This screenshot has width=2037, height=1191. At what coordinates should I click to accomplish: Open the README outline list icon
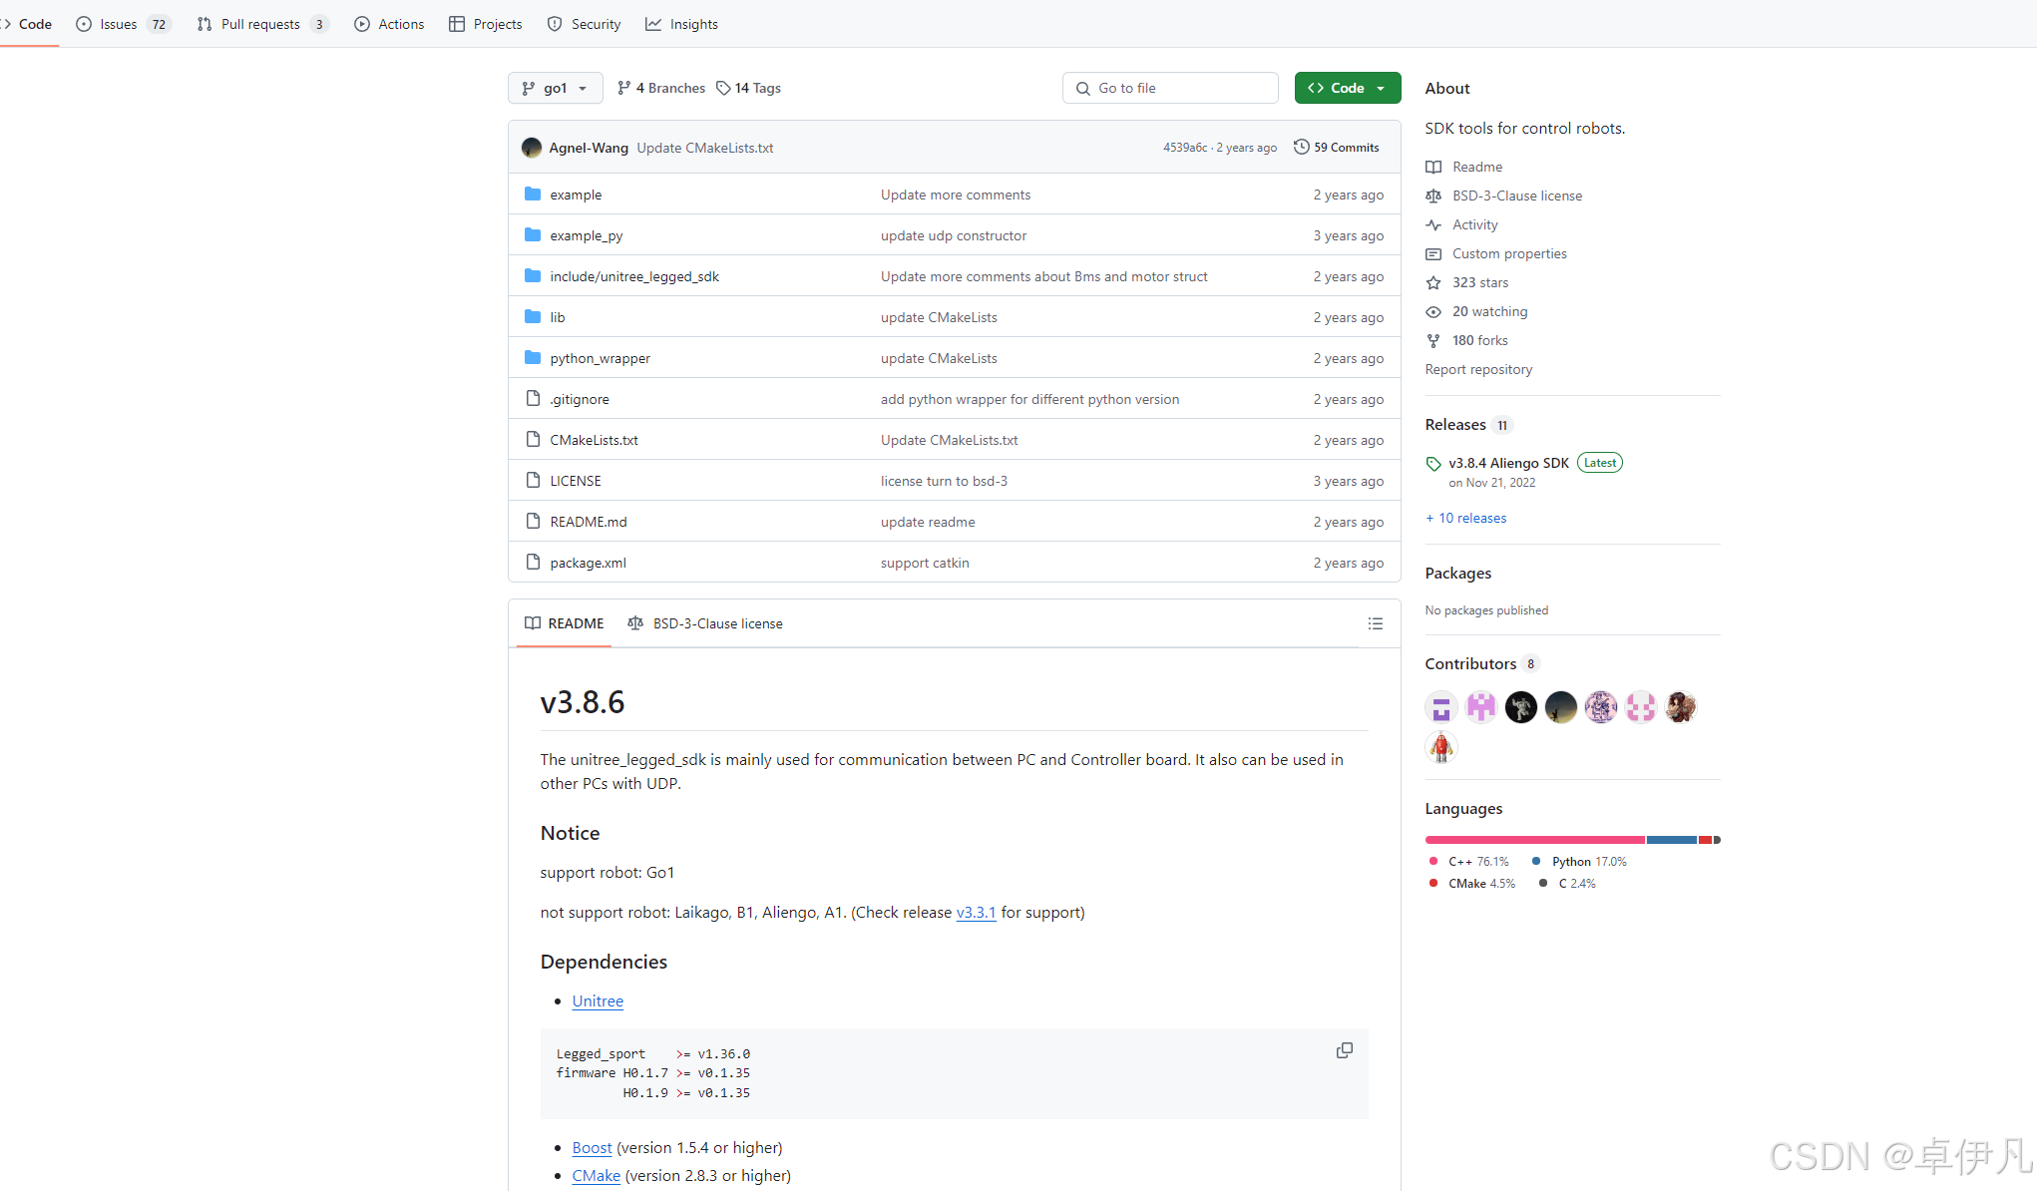pos(1375,623)
